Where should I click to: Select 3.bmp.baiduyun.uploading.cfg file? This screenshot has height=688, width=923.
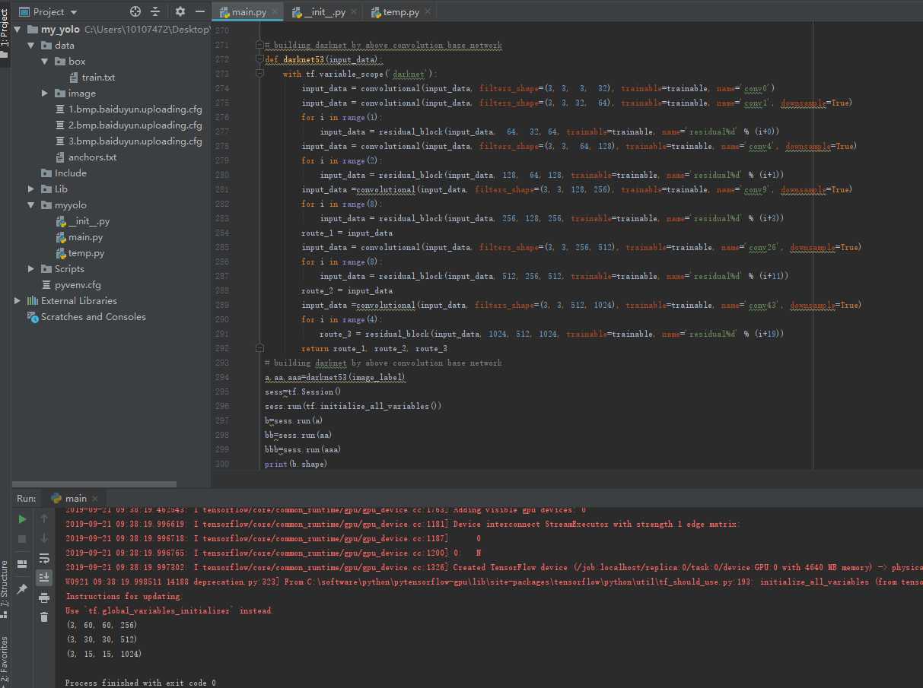click(135, 141)
